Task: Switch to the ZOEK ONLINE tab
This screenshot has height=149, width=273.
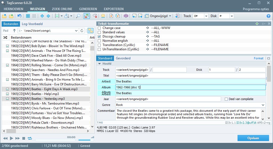Action: tap(62, 9)
